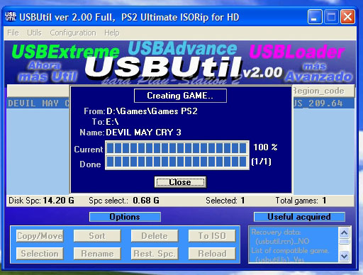Click the From path D:\Games\Games PS2
The image size is (363, 275).
tap(152, 111)
